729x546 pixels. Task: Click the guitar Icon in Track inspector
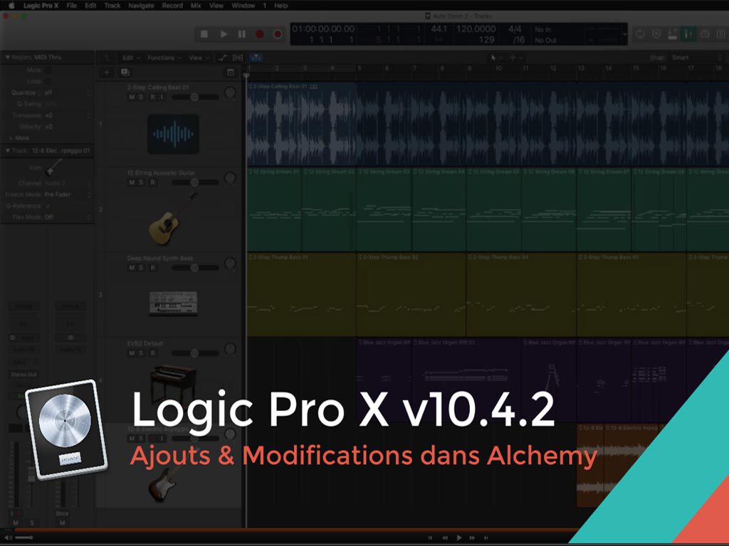[x=53, y=167]
